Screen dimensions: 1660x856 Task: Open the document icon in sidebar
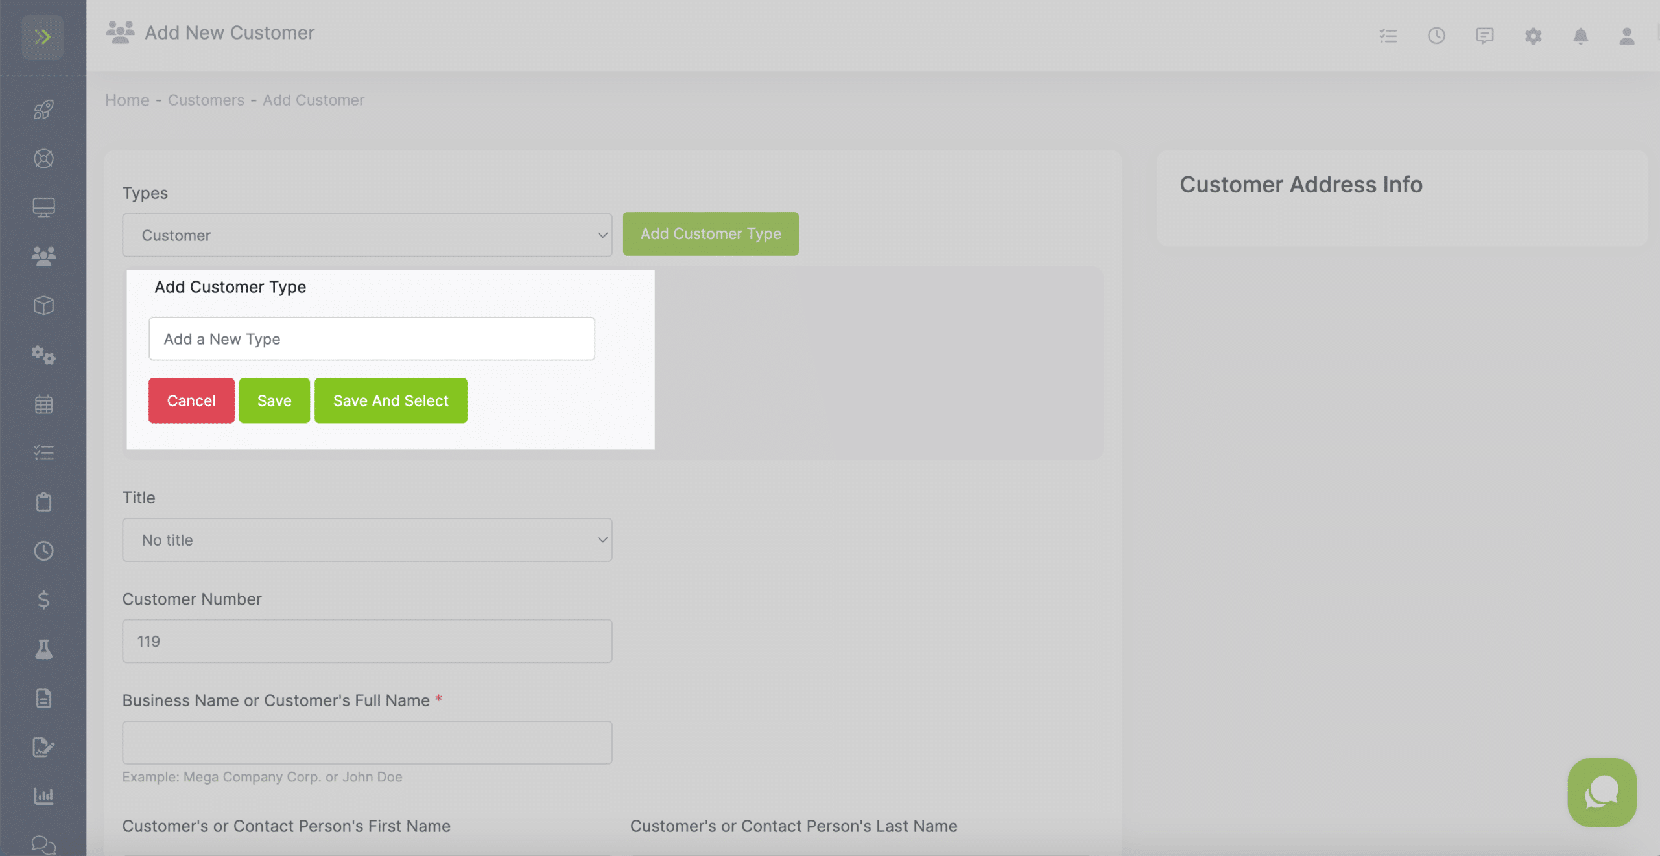(43, 698)
